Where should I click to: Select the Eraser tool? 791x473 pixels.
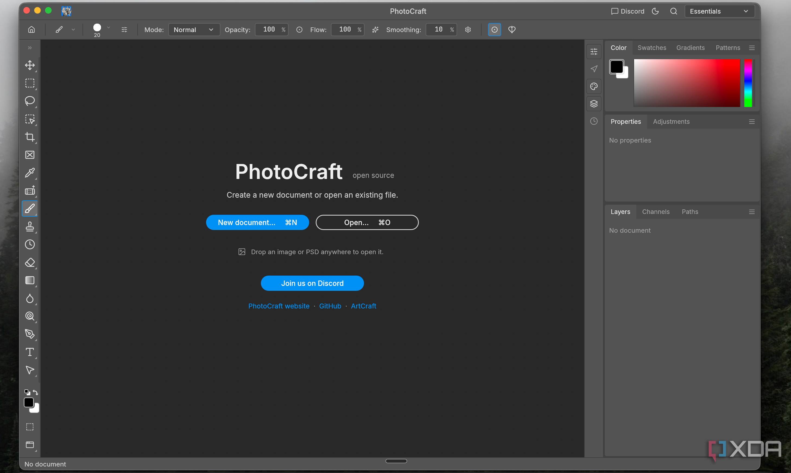pyautogui.click(x=30, y=263)
